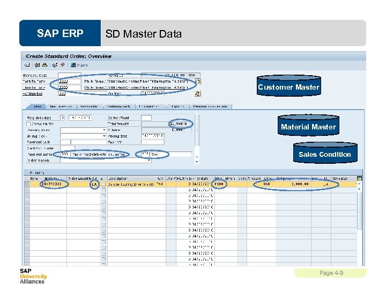The image size is (386, 290).
Task: Click the header details icon beside PO date
Action: tap(197, 93)
